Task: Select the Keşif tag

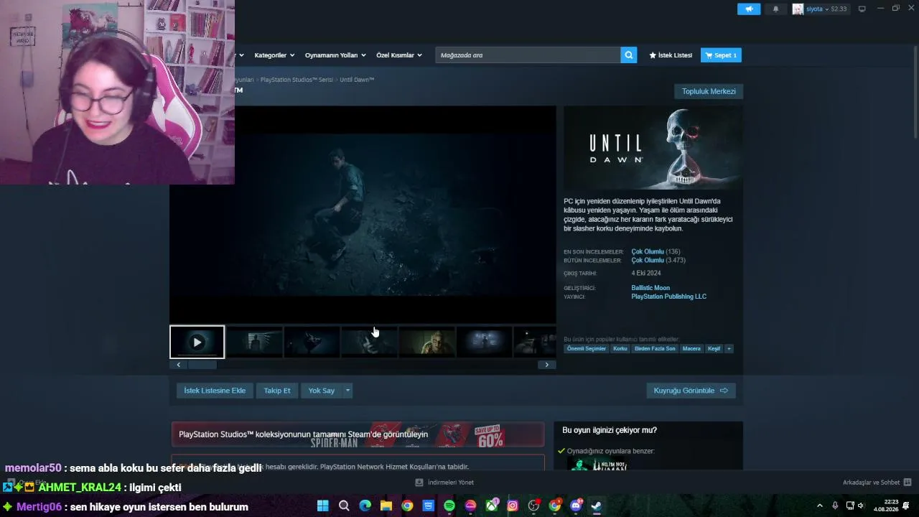Action: tap(714, 349)
